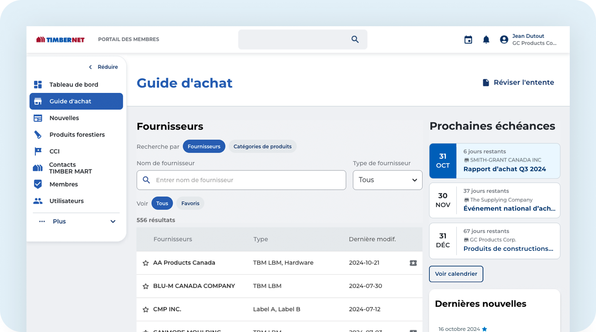Open Utilisateurs menu item
Screen dimensions: 596x332
click(x=76, y=201)
